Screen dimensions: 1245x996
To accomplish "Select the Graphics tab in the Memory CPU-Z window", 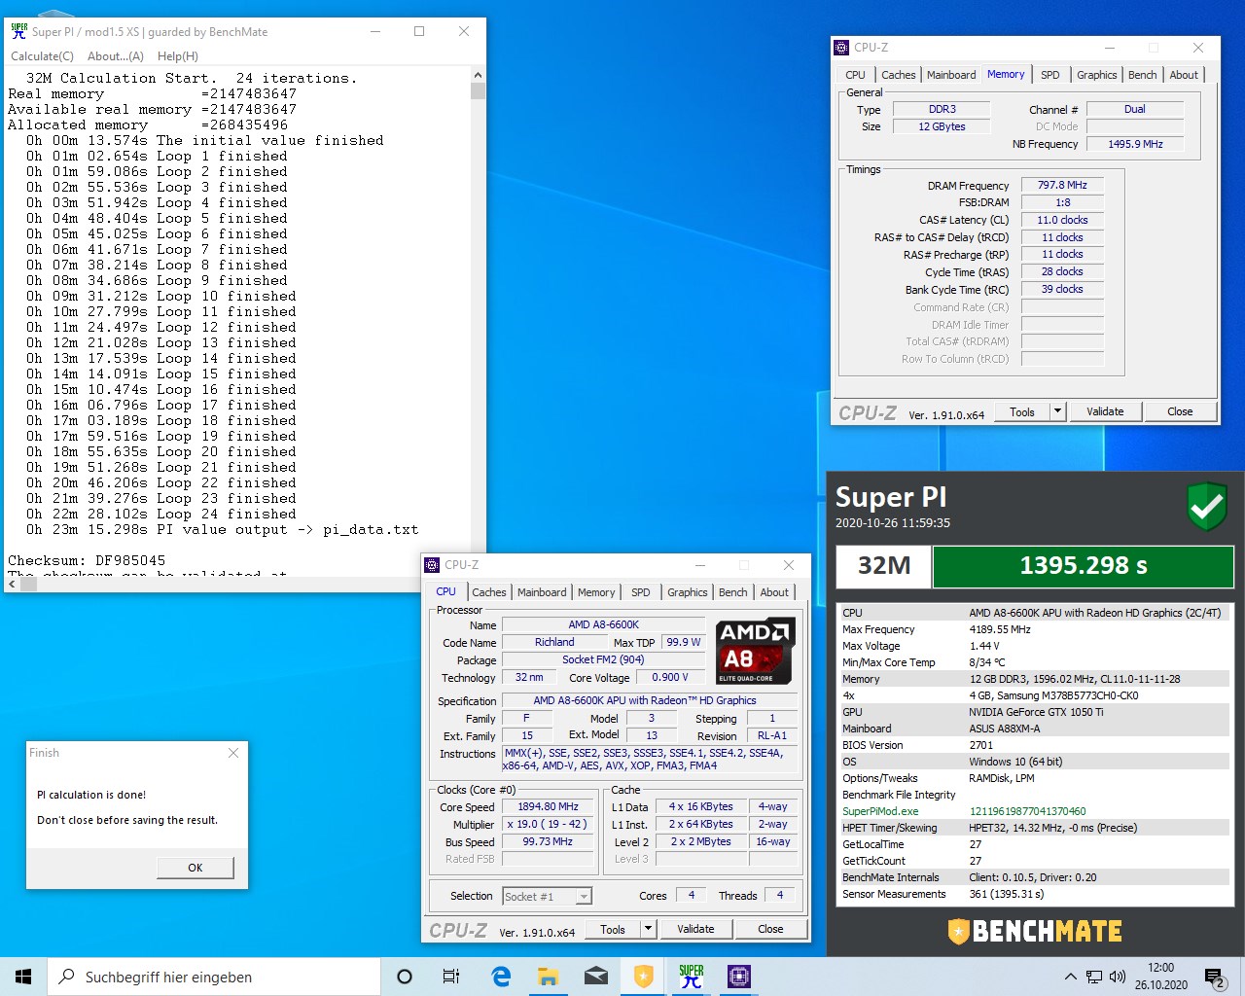I will 1097,75.
